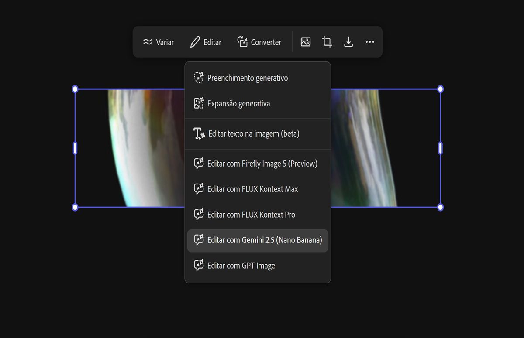Click bottom-right corner selection handle

pos(440,207)
